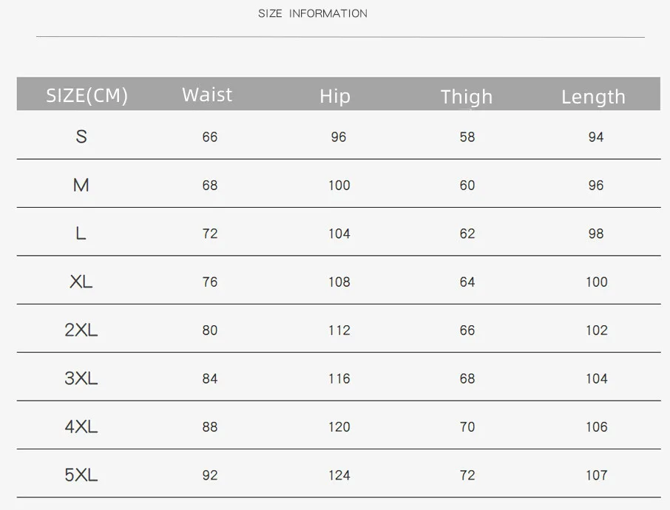This screenshot has width=670, height=510.
Task: Click the SIZE(CM) column header
Action: click(87, 95)
